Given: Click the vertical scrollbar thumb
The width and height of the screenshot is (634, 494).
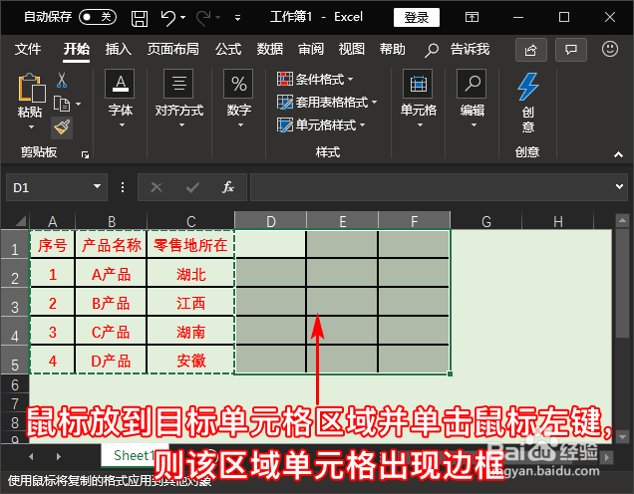Looking at the screenshot, I should [622, 283].
